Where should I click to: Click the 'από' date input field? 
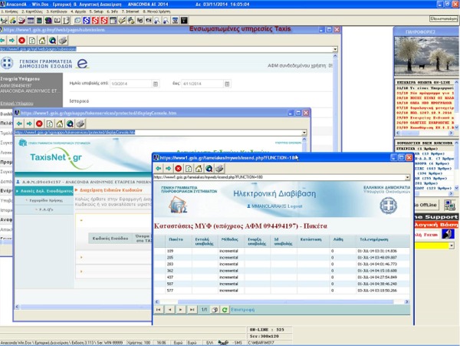click(x=131, y=84)
